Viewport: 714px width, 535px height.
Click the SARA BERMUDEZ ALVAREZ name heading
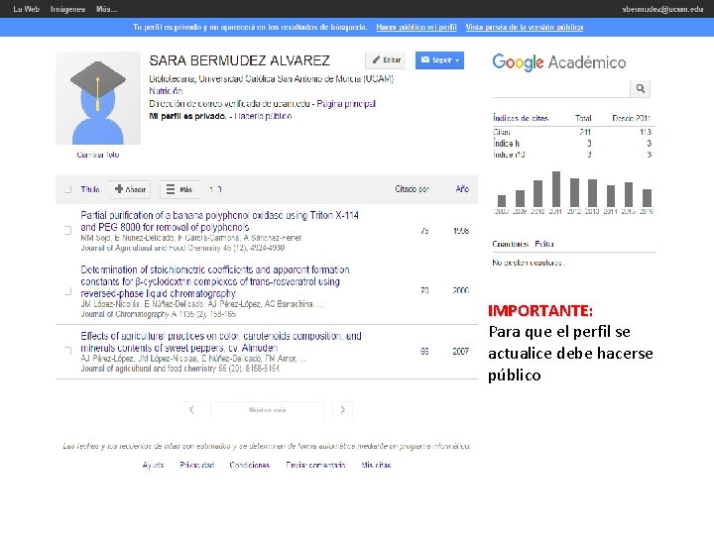coord(240,60)
